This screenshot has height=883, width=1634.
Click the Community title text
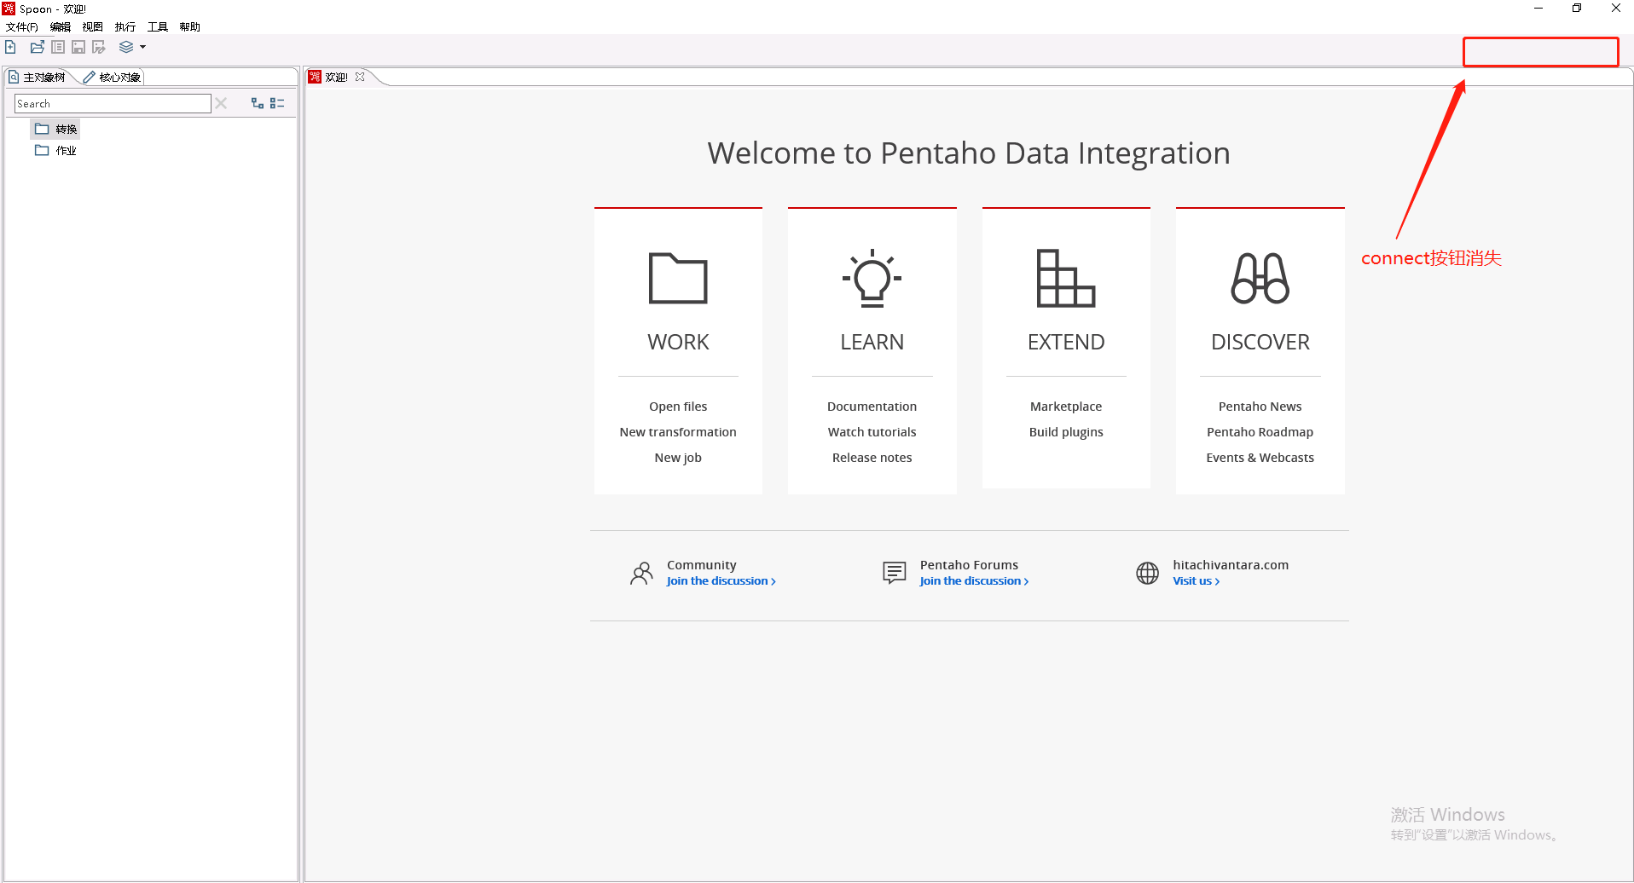[x=701, y=565]
